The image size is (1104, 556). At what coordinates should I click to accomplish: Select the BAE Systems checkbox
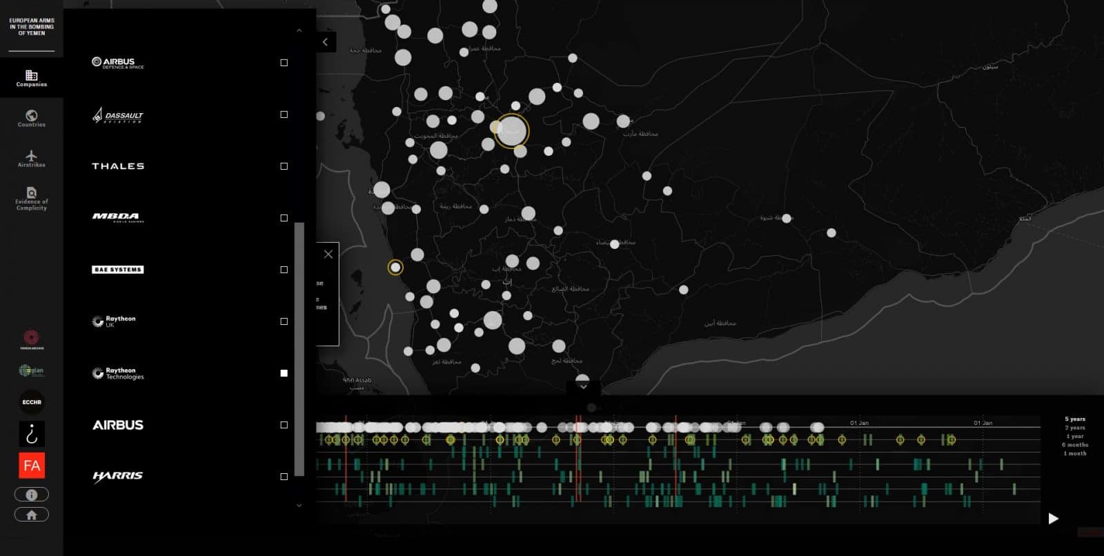tap(284, 270)
